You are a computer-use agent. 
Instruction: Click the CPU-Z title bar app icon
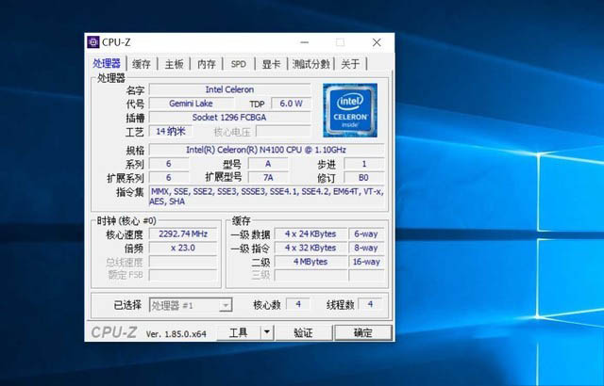pos(93,42)
